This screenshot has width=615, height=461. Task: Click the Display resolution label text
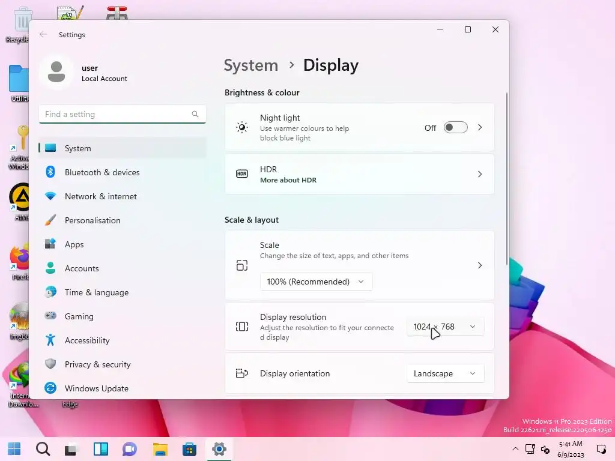tap(293, 317)
